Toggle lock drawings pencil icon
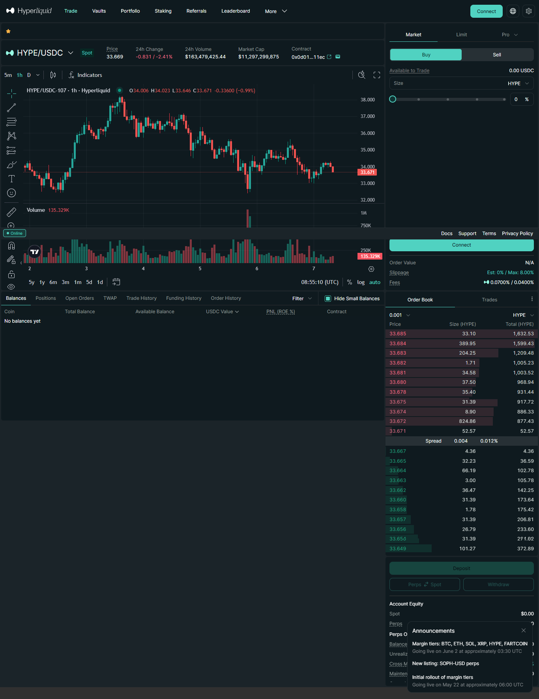539x699 pixels. tap(11, 260)
